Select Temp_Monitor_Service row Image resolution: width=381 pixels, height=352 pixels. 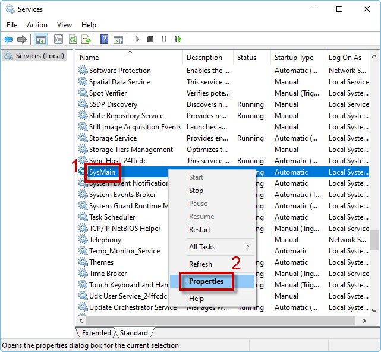[223, 251]
